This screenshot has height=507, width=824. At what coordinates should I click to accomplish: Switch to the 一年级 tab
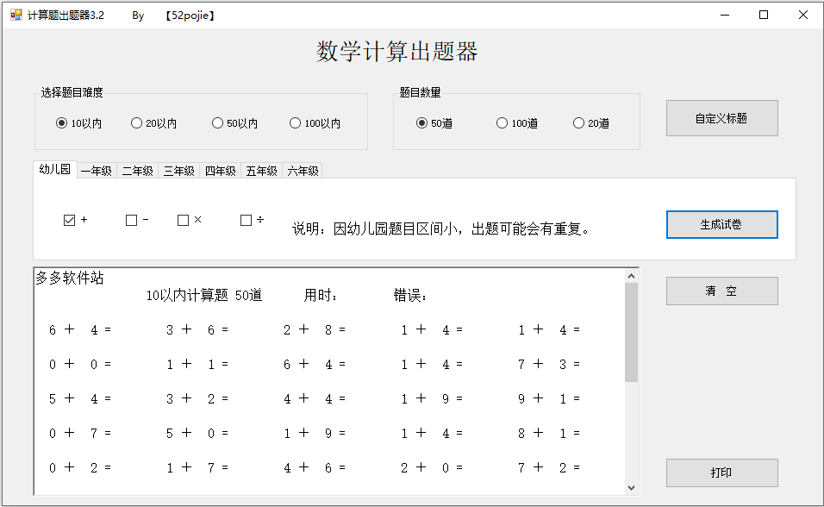coord(97,171)
